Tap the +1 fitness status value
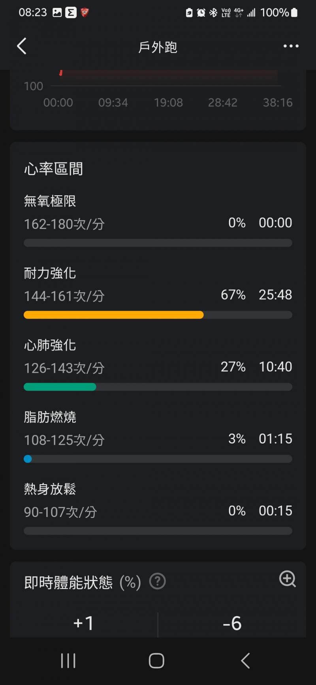This screenshot has height=685, width=316. point(84,623)
